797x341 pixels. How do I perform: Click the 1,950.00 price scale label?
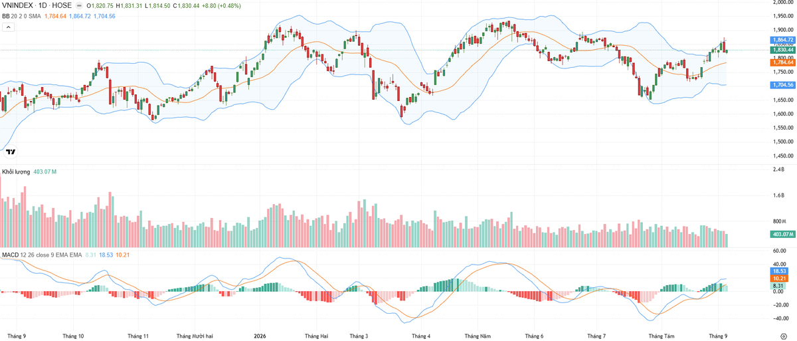[x=784, y=16]
